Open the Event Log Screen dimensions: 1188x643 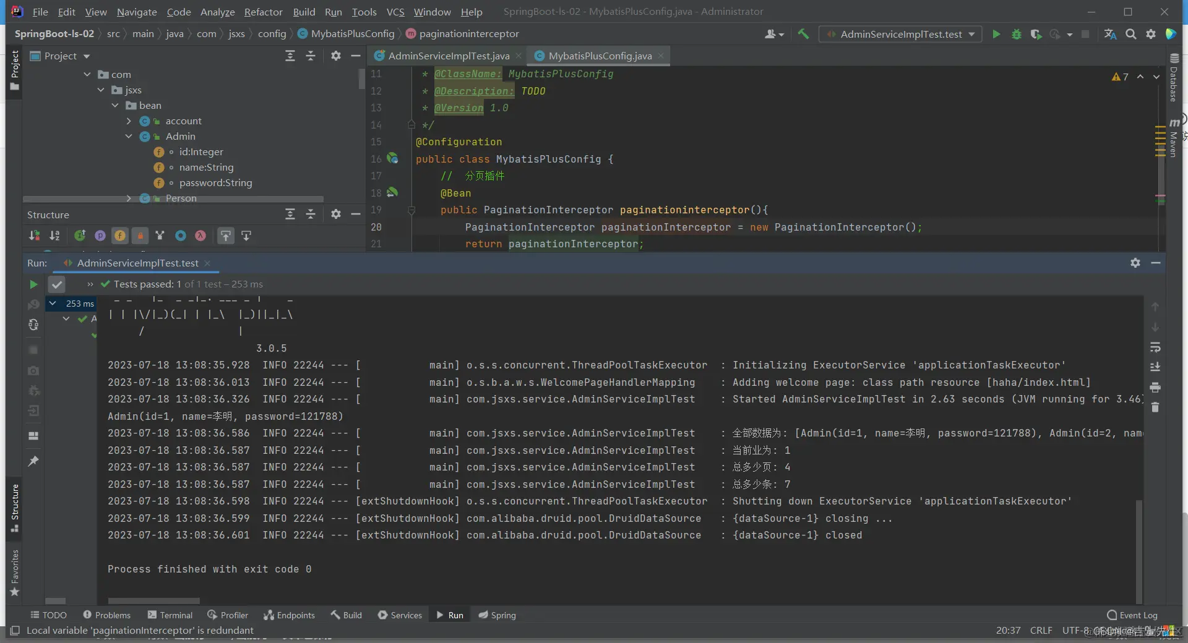click(x=1132, y=615)
